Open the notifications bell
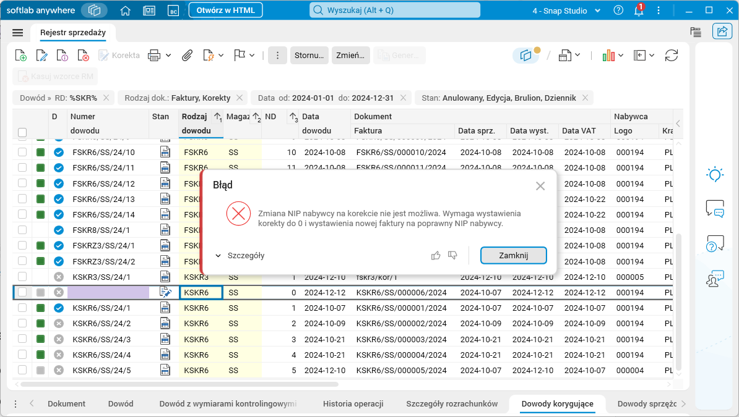The width and height of the screenshot is (739, 417). pyautogui.click(x=639, y=11)
